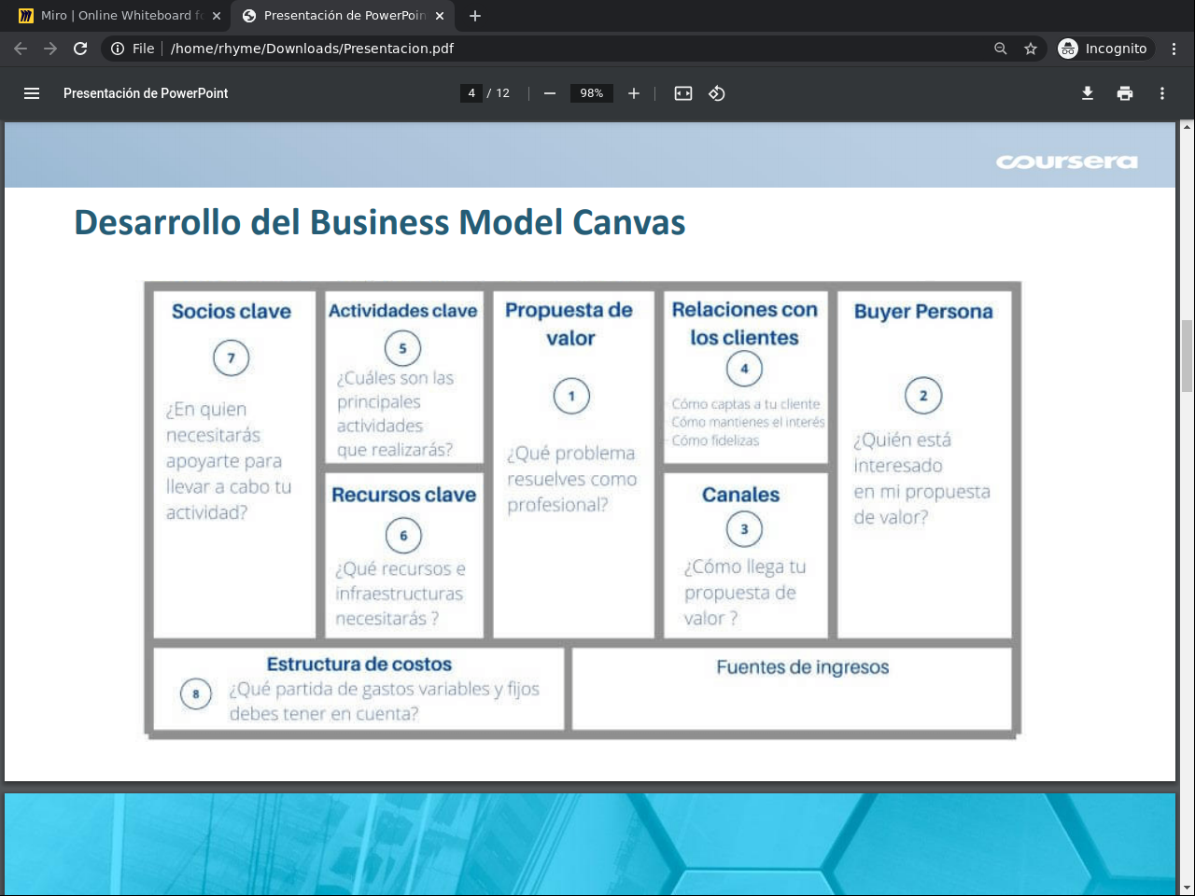Rotate the PDF counterclockwise
This screenshot has width=1195, height=896.
[x=717, y=93]
